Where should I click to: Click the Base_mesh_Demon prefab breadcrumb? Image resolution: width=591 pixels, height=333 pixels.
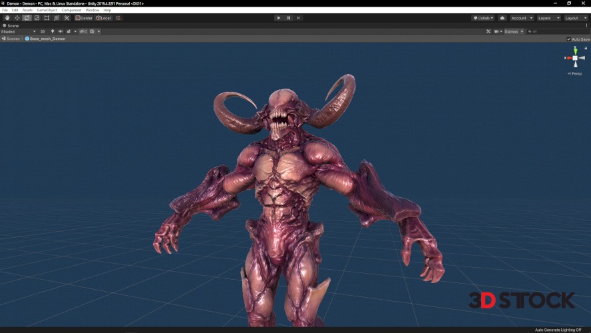point(45,39)
